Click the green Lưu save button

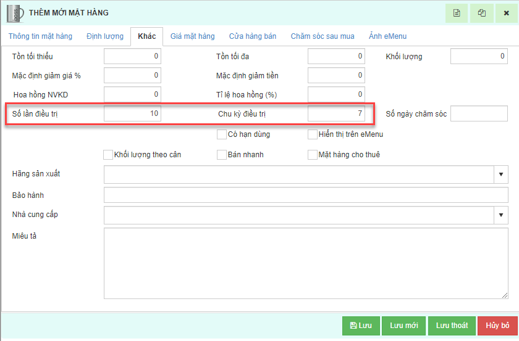pos(361,326)
